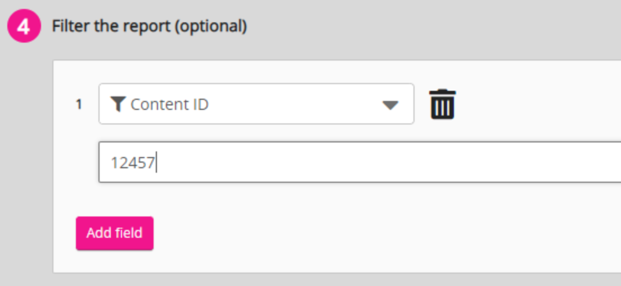
Task: Expand the Content ID dropdown arrow
Action: coord(390,105)
